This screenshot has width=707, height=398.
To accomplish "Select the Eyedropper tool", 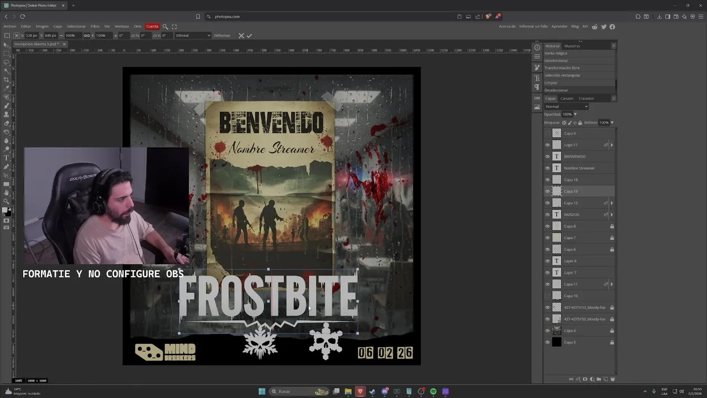I will pyautogui.click(x=7, y=88).
